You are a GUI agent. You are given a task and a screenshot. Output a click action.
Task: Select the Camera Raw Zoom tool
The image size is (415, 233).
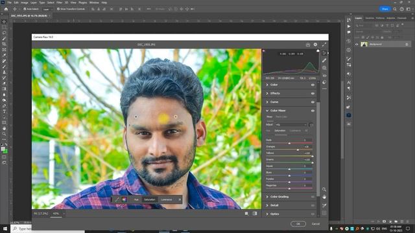pos(324,190)
